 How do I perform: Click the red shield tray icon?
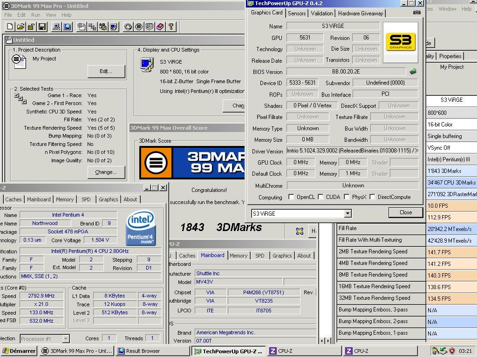click(452, 351)
